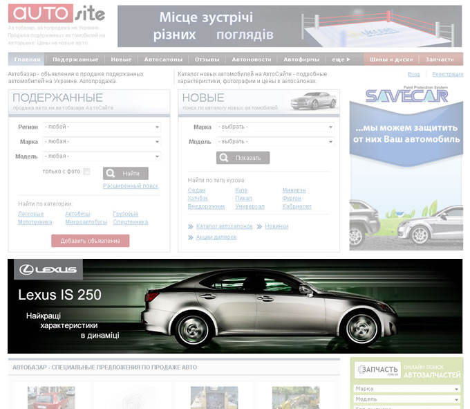
Task: Open the Мототехника category link
Action: coord(35,222)
